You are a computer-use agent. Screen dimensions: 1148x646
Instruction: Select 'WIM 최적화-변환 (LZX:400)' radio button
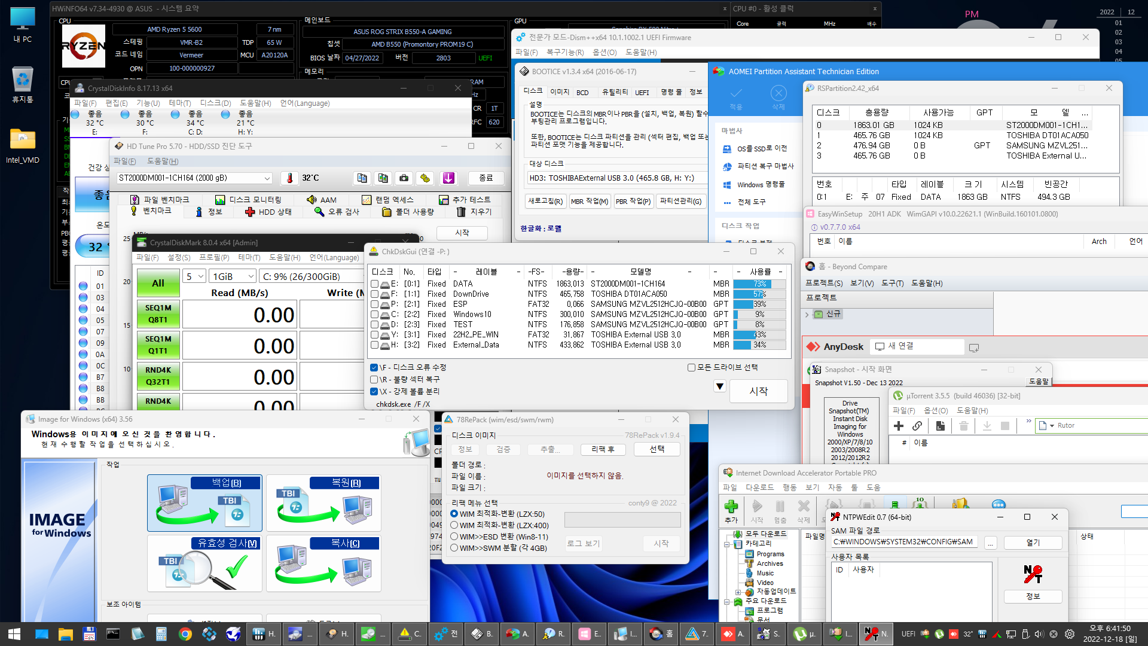click(x=454, y=526)
